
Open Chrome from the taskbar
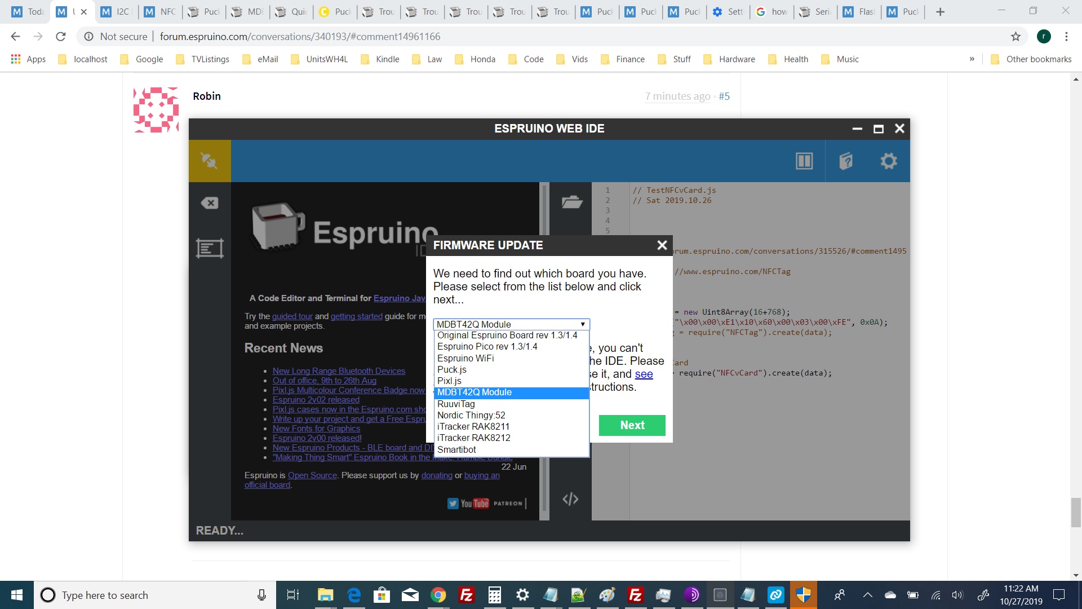pyautogui.click(x=438, y=595)
